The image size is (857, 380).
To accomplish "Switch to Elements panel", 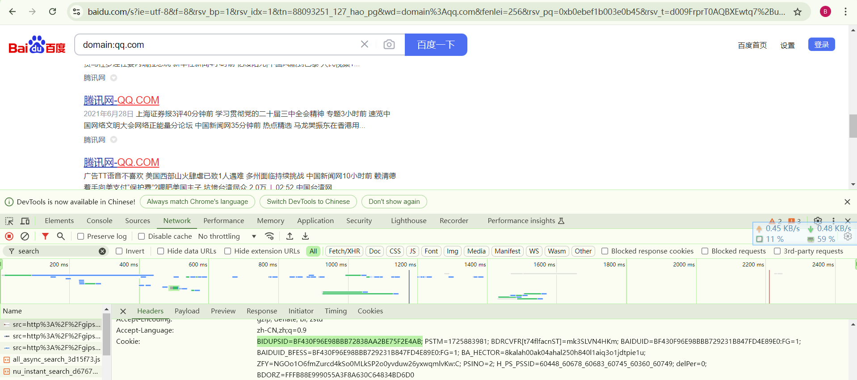I will tap(59, 221).
